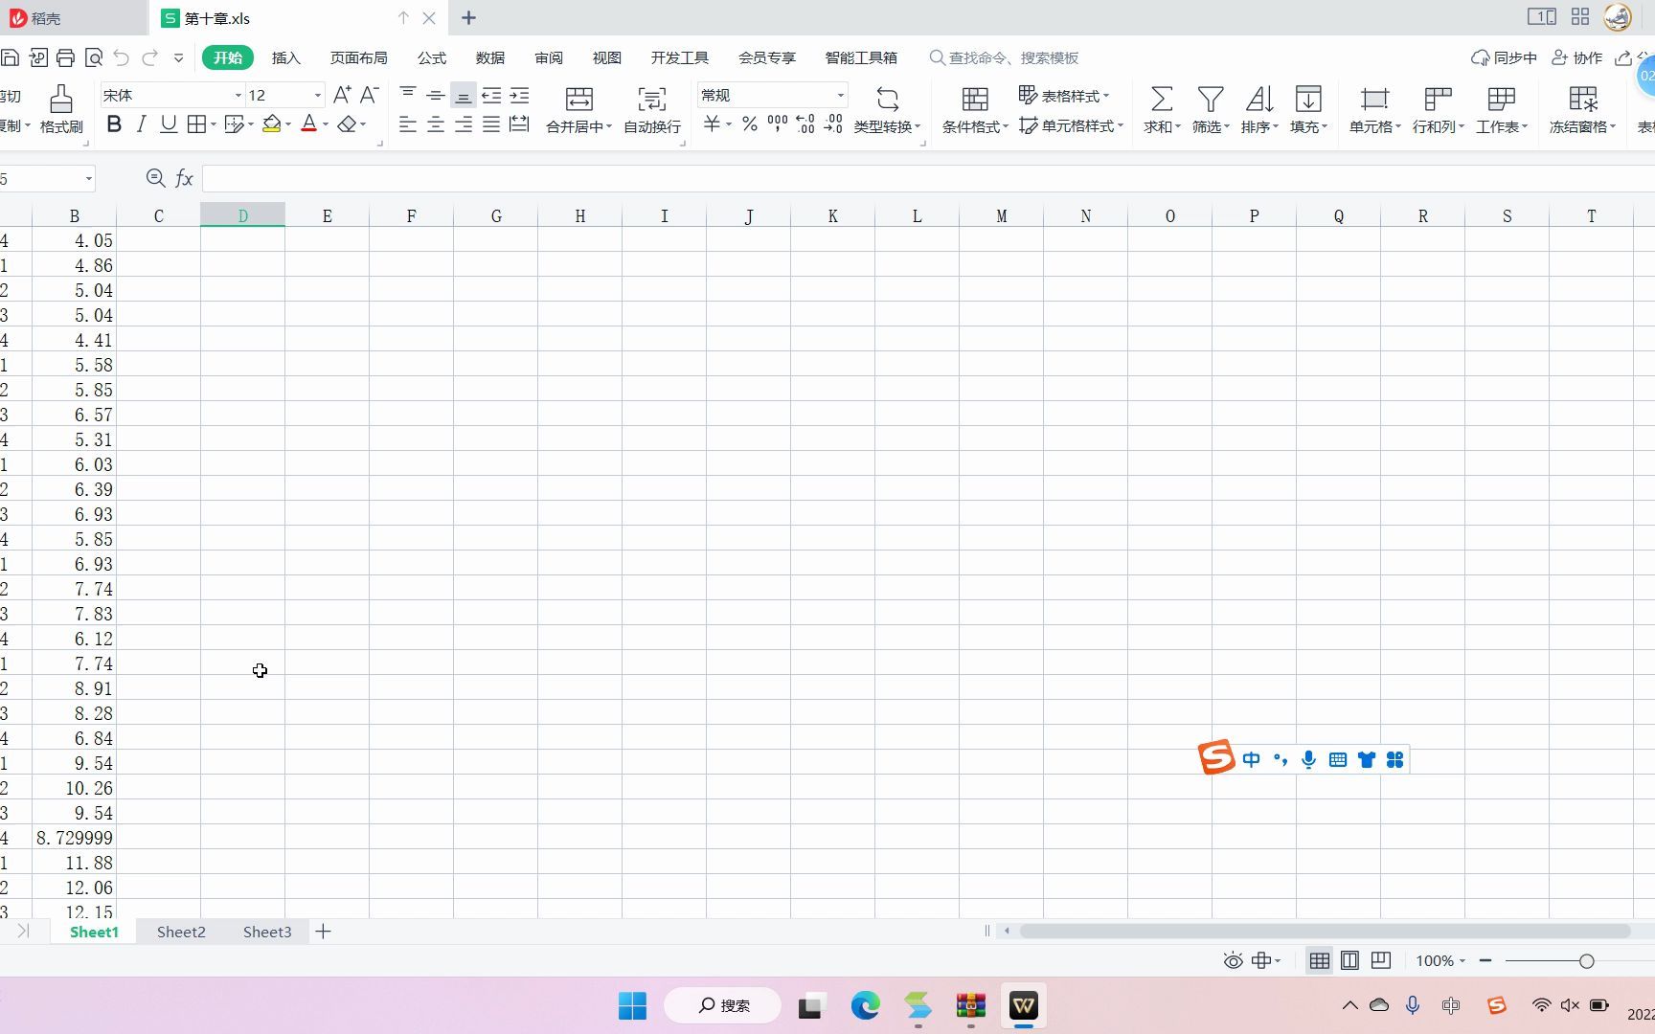This screenshot has width=1655, height=1034.
Task: Click the Sort (排序) icon
Action: tap(1259, 100)
